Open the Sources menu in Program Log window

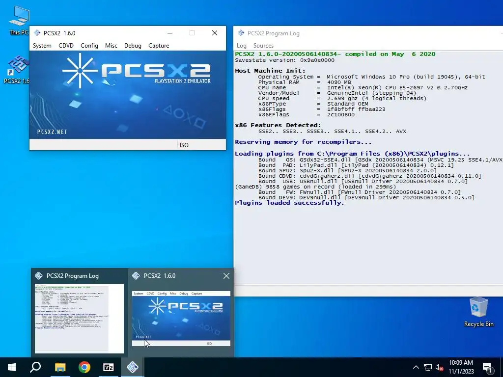[263, 46]
